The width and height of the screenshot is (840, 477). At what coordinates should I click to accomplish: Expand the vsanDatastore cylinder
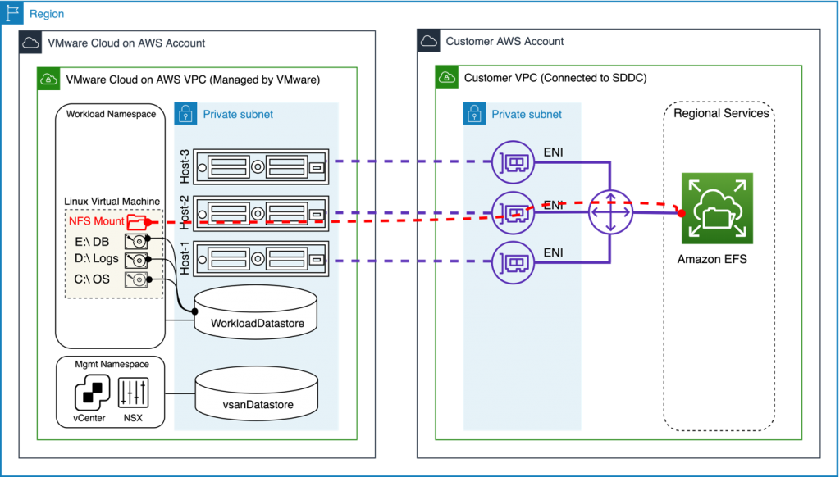pyautogui.click(x=255, y=393)
